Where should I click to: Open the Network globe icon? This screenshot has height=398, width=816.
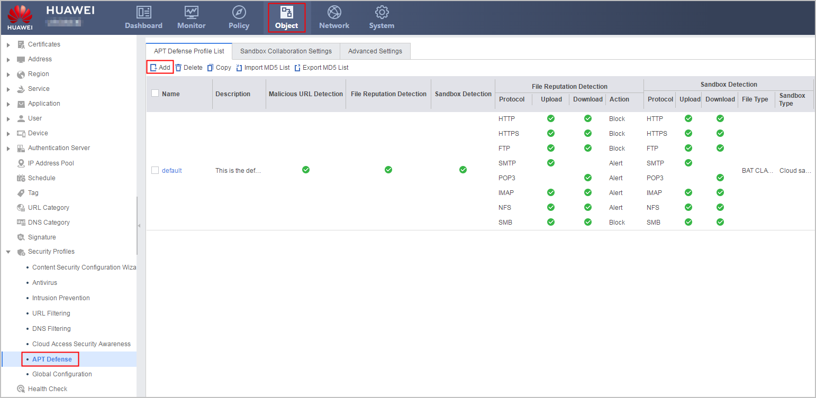334,12
